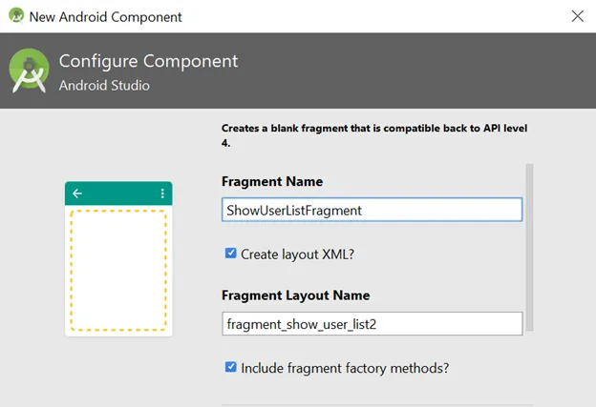This screenshot has height=407, width=596.
Task: Click the 'Create layout XML?' label text
Action: [297, 254]
